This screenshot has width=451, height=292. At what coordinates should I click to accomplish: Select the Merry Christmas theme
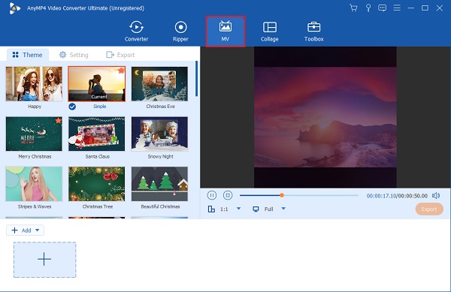coord(34,134)
